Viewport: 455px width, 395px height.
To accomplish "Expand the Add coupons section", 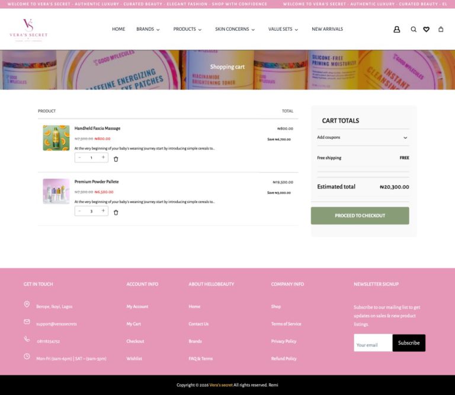I will [x=363, y=137].
